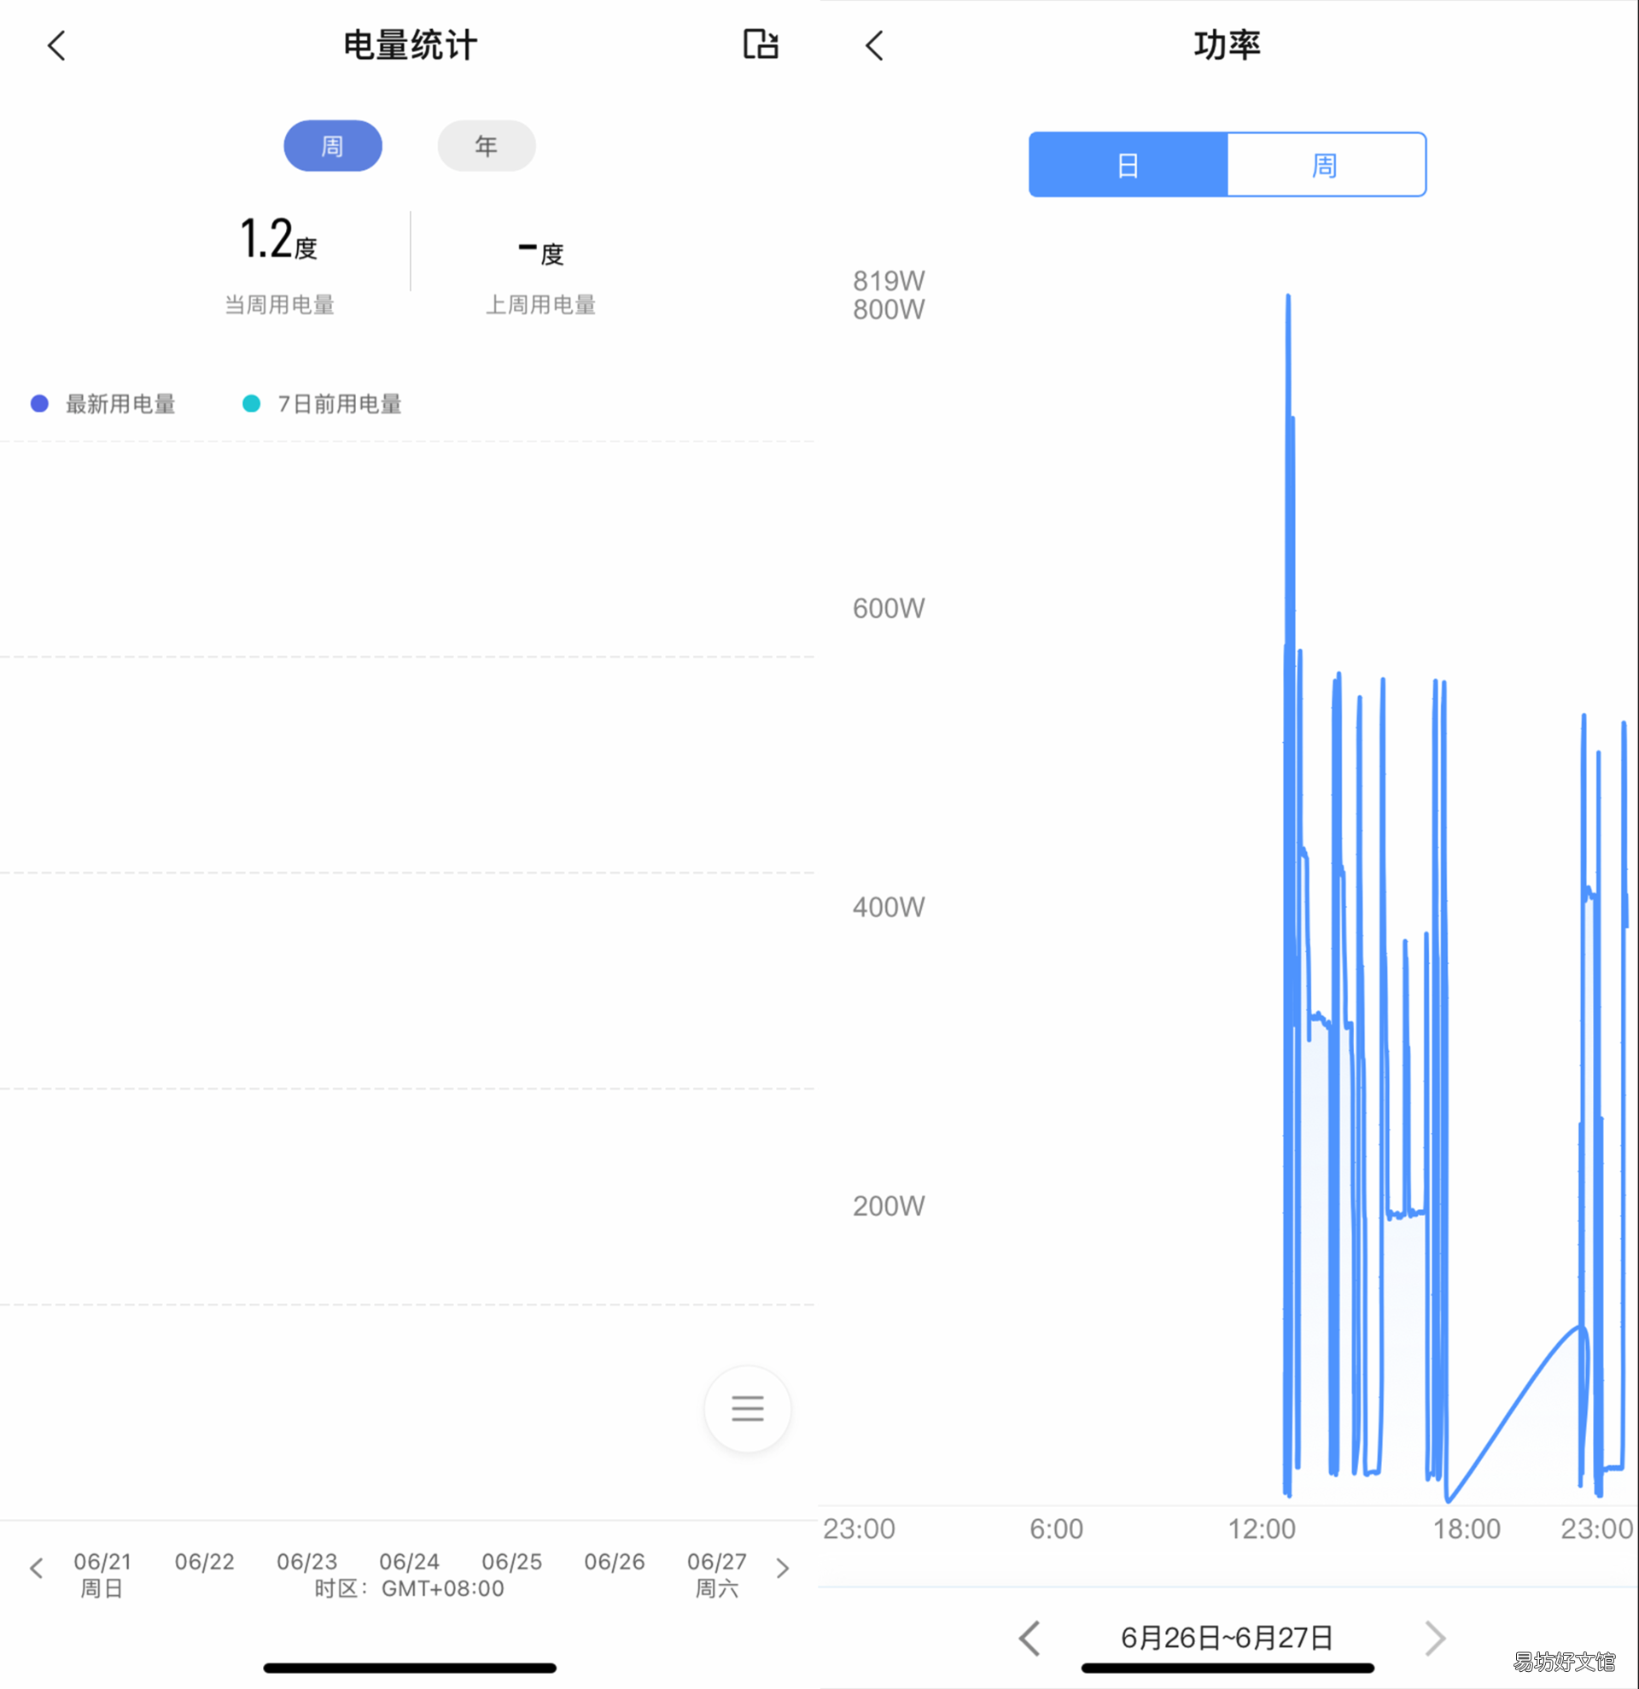Tap the 06/23 date label
The image size is (1639, 1689).
pyautogui.click(x=307, y=1562)
